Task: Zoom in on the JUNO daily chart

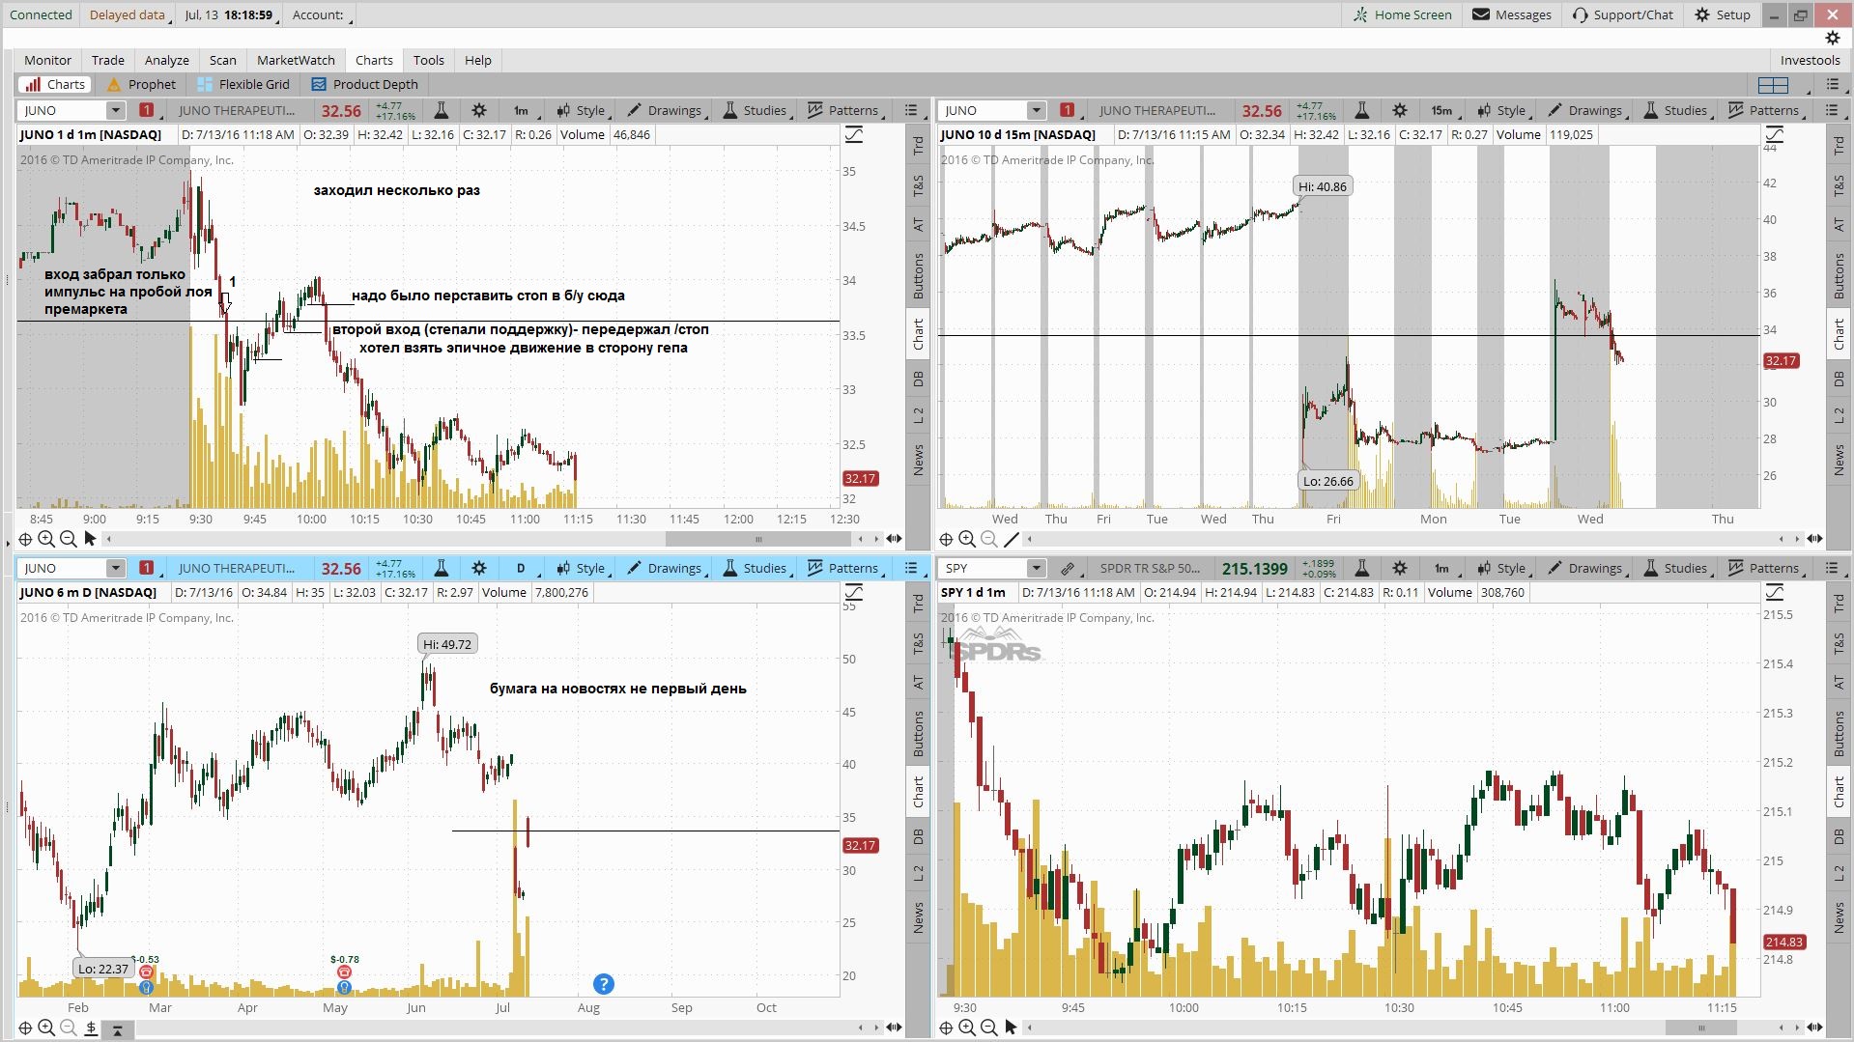Action: point(45,1028)
